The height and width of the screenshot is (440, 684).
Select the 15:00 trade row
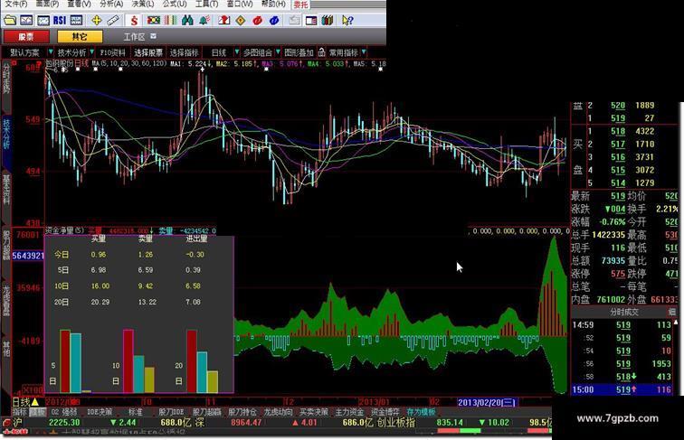tap(622, 389)
